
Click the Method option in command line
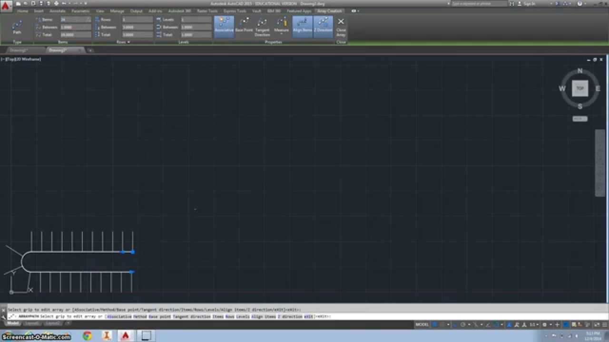point(140,316)
